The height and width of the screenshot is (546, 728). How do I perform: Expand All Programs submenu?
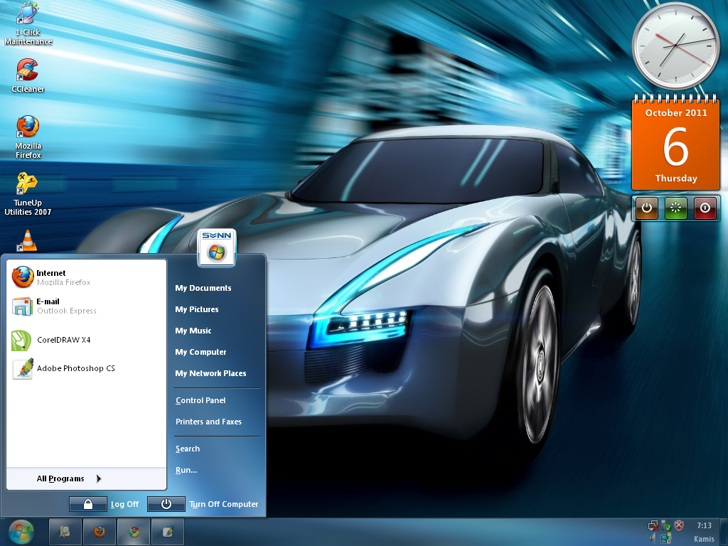pos(86,478)
